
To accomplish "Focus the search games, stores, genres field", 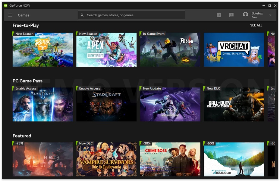I will click(131, 15).
